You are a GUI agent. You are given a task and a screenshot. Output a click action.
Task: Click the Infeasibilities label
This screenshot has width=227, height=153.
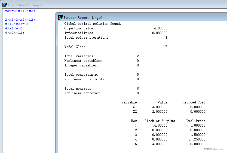(79, 33)
